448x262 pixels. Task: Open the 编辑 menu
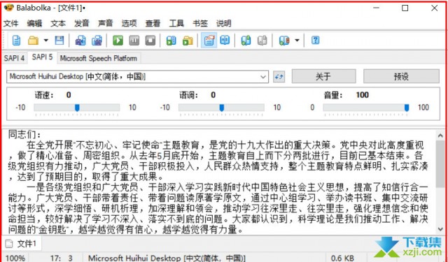34,23
